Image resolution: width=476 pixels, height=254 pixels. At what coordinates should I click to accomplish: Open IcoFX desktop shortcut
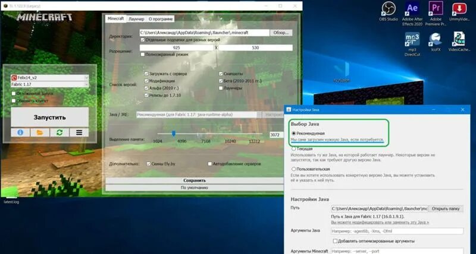[x=436, y=42]
